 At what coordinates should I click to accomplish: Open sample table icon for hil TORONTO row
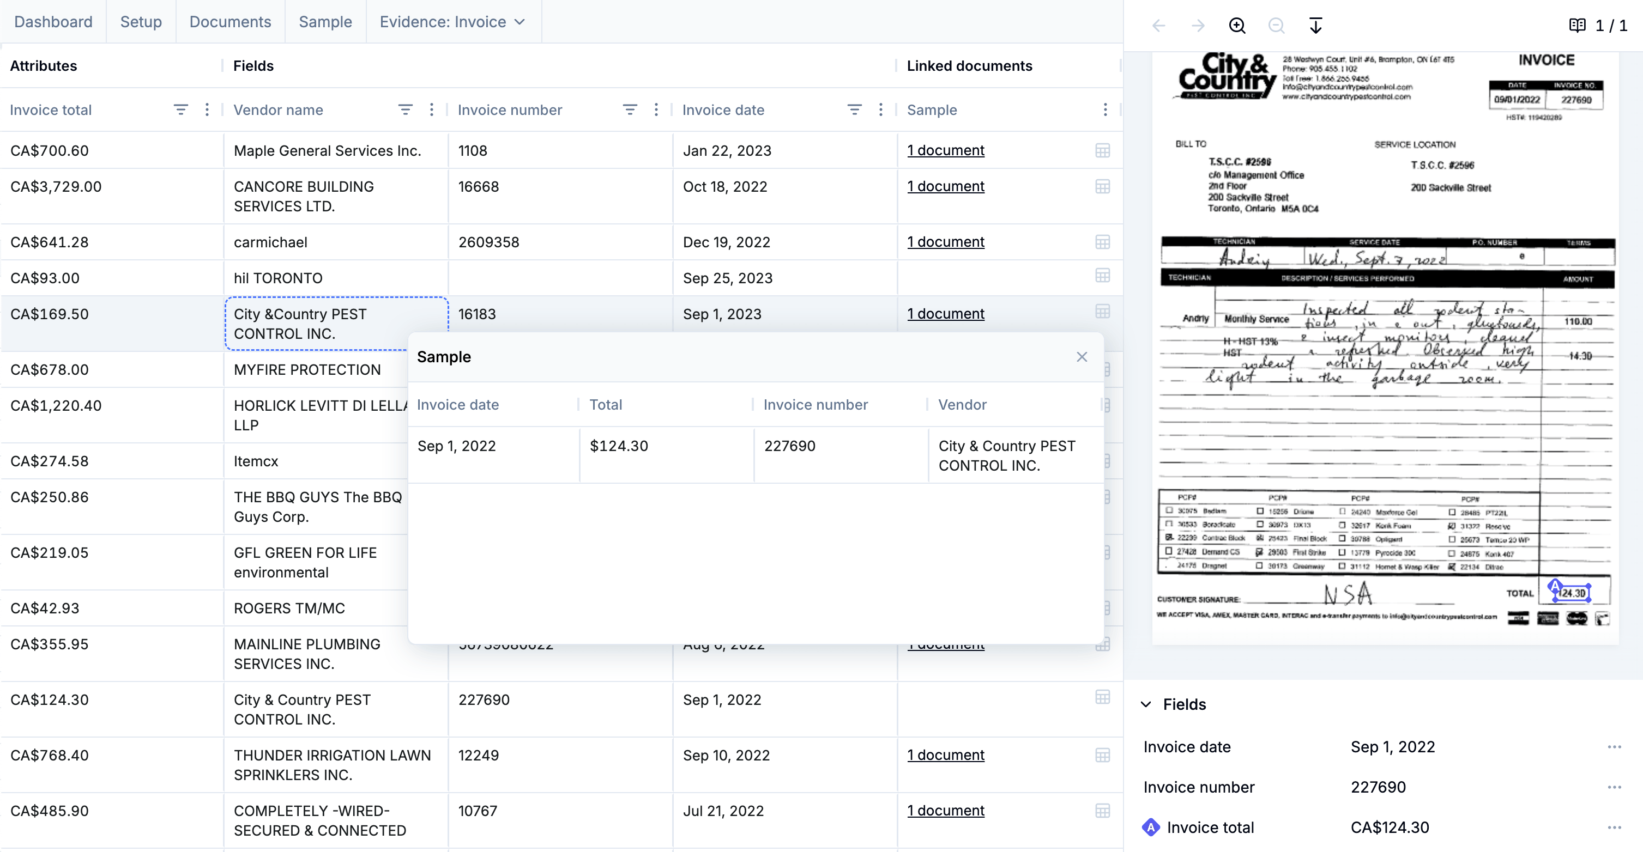pos(1102,275)
